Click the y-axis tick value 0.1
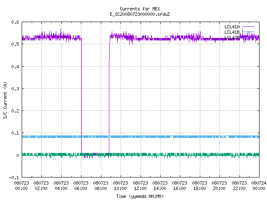This screenshot has width=267, height=200. tap(15, 133)
